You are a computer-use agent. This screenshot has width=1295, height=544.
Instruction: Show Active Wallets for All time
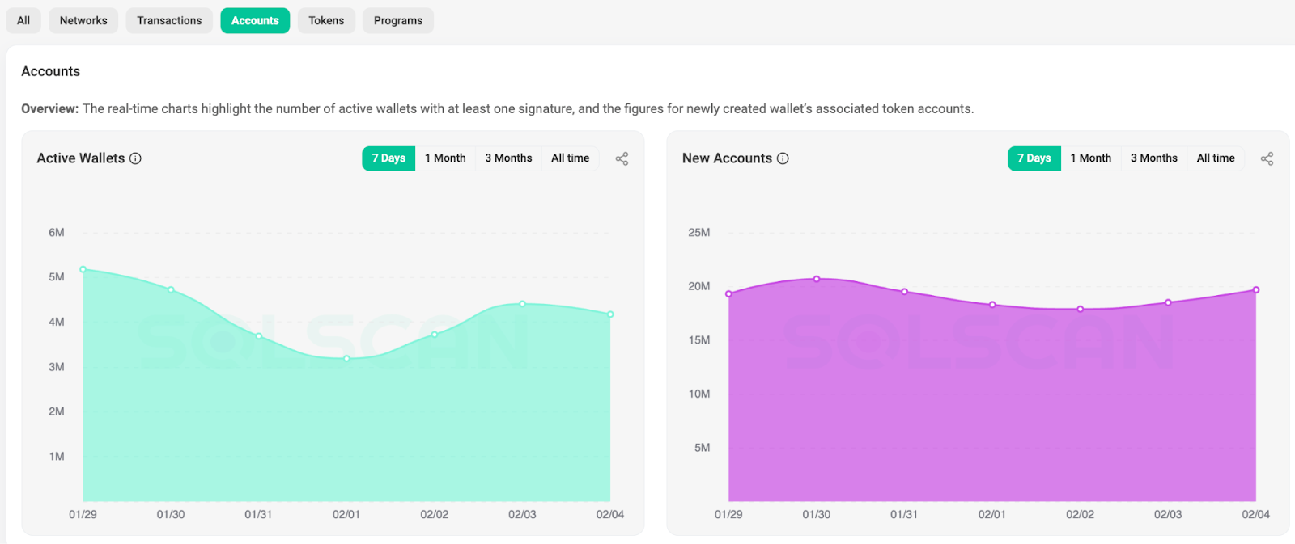point(570,158)
